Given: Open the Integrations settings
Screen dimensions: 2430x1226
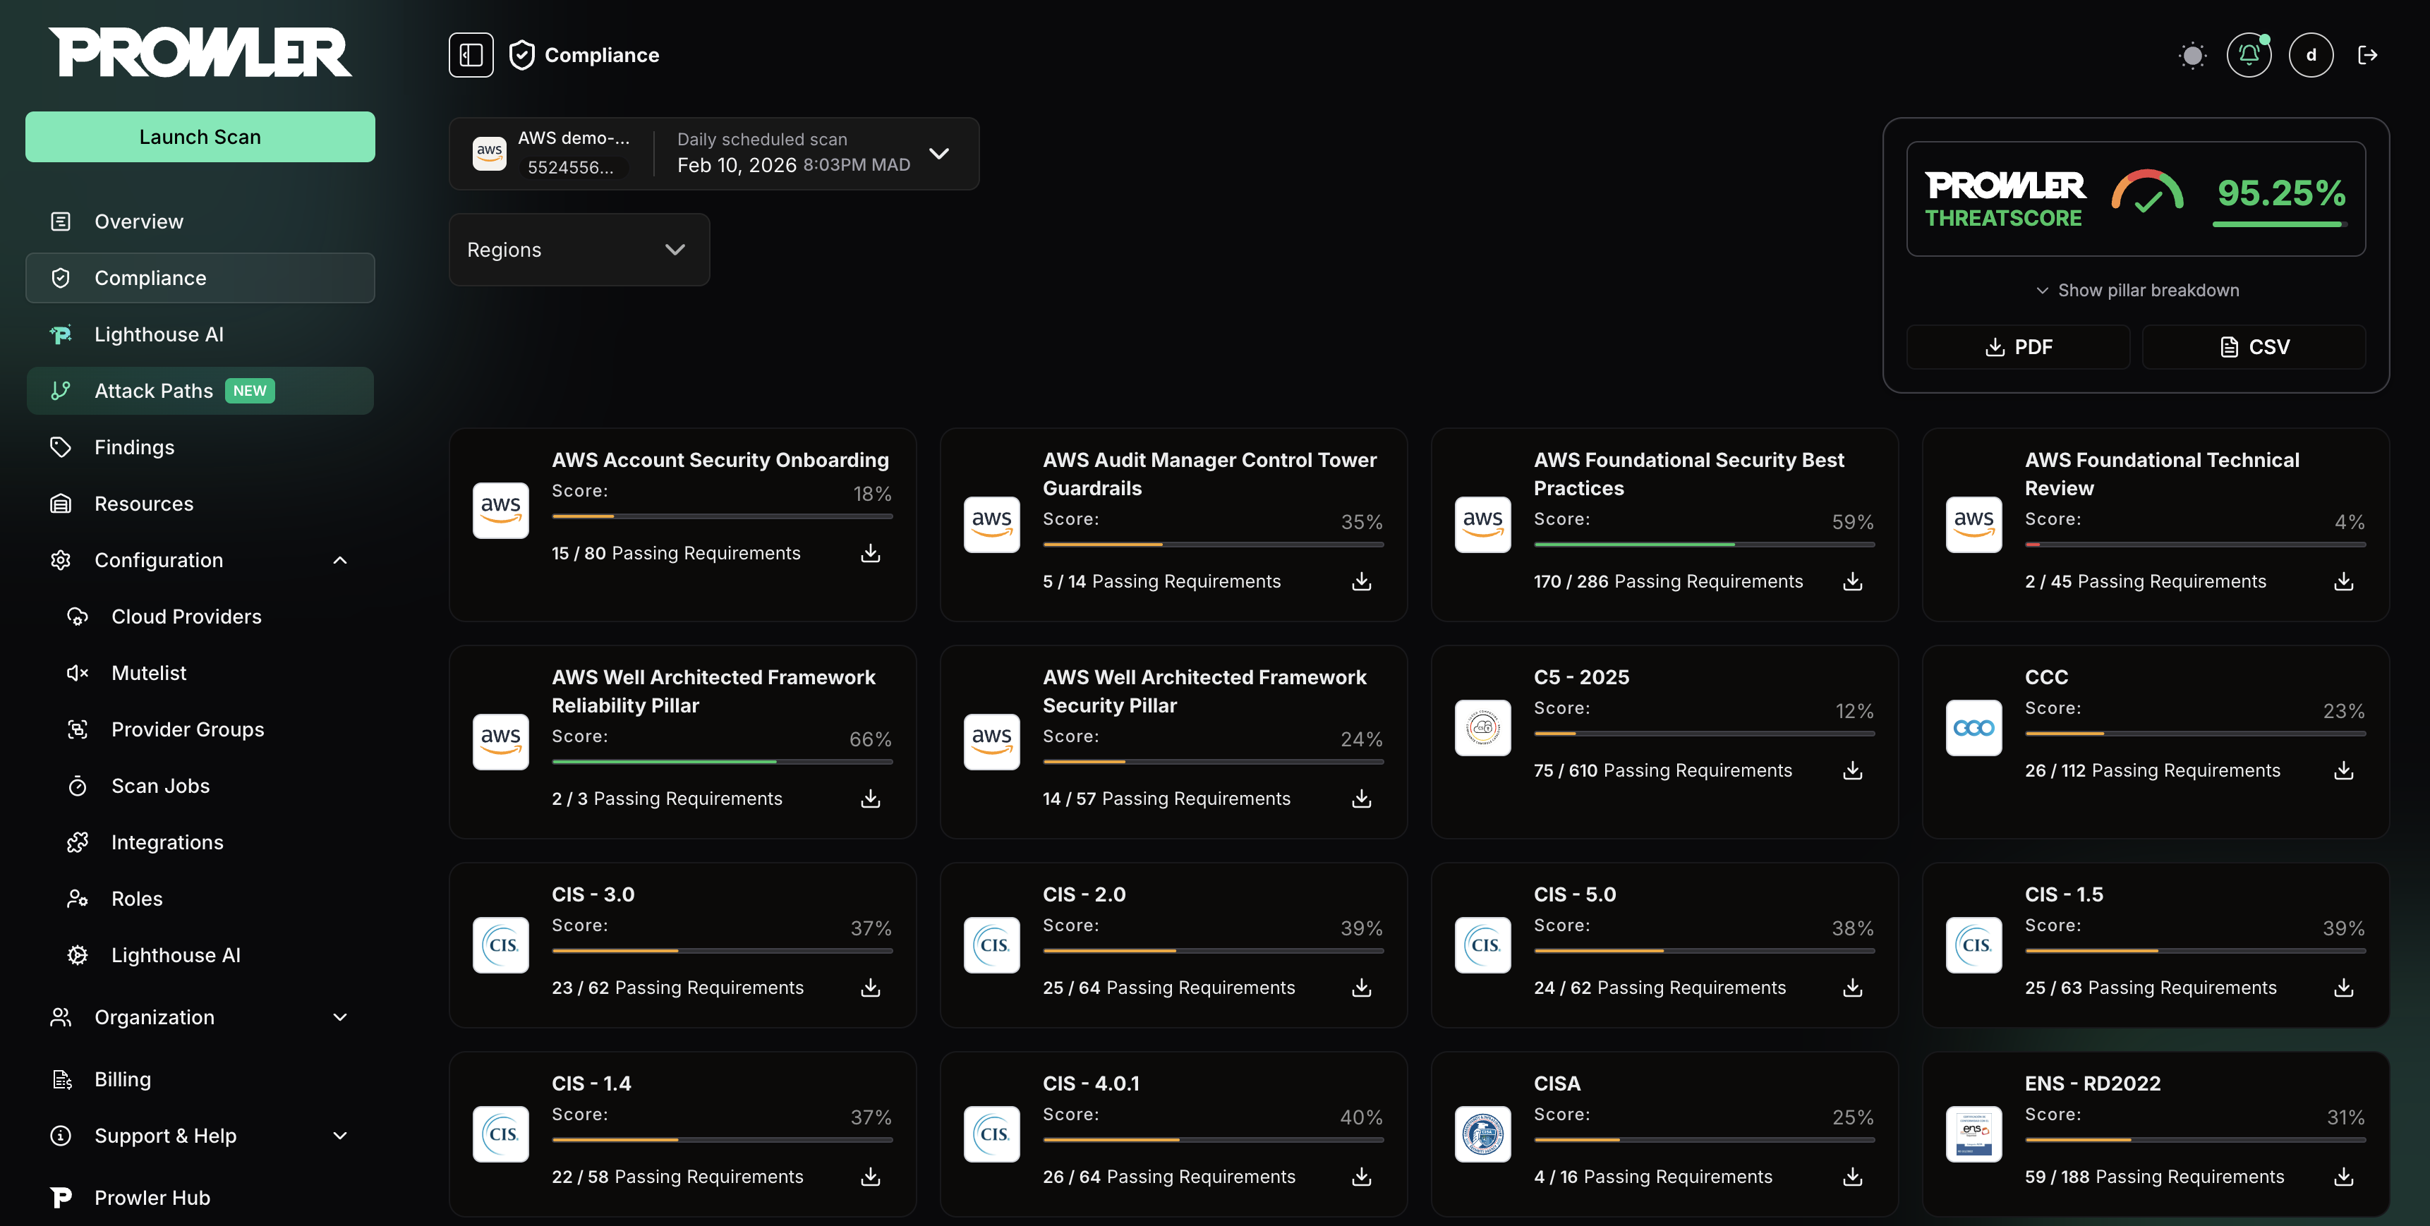Looking at the screenshot, I should (x=167, y=842).
